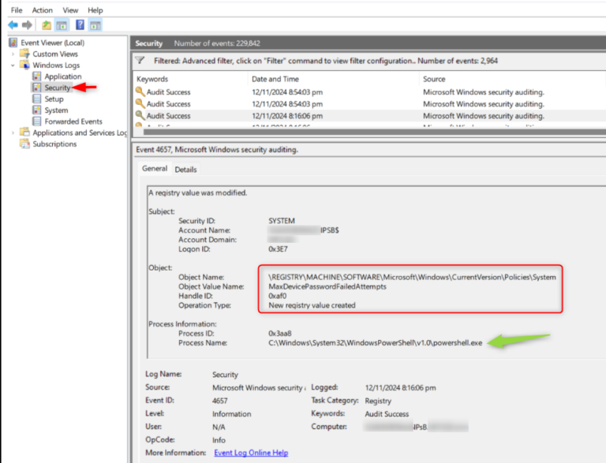The image size is (606, 463).
Task: Select the Setup log in the tree
Action: 54,99
